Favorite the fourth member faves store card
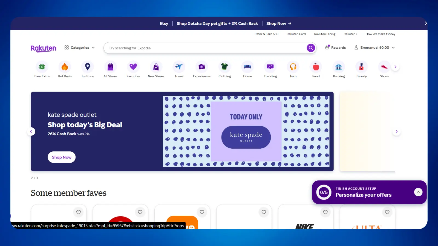 (x=264, y=212)
